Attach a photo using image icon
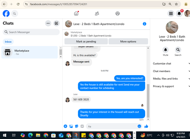The height and width of the screenshot is (139, 190). [71, 126]
